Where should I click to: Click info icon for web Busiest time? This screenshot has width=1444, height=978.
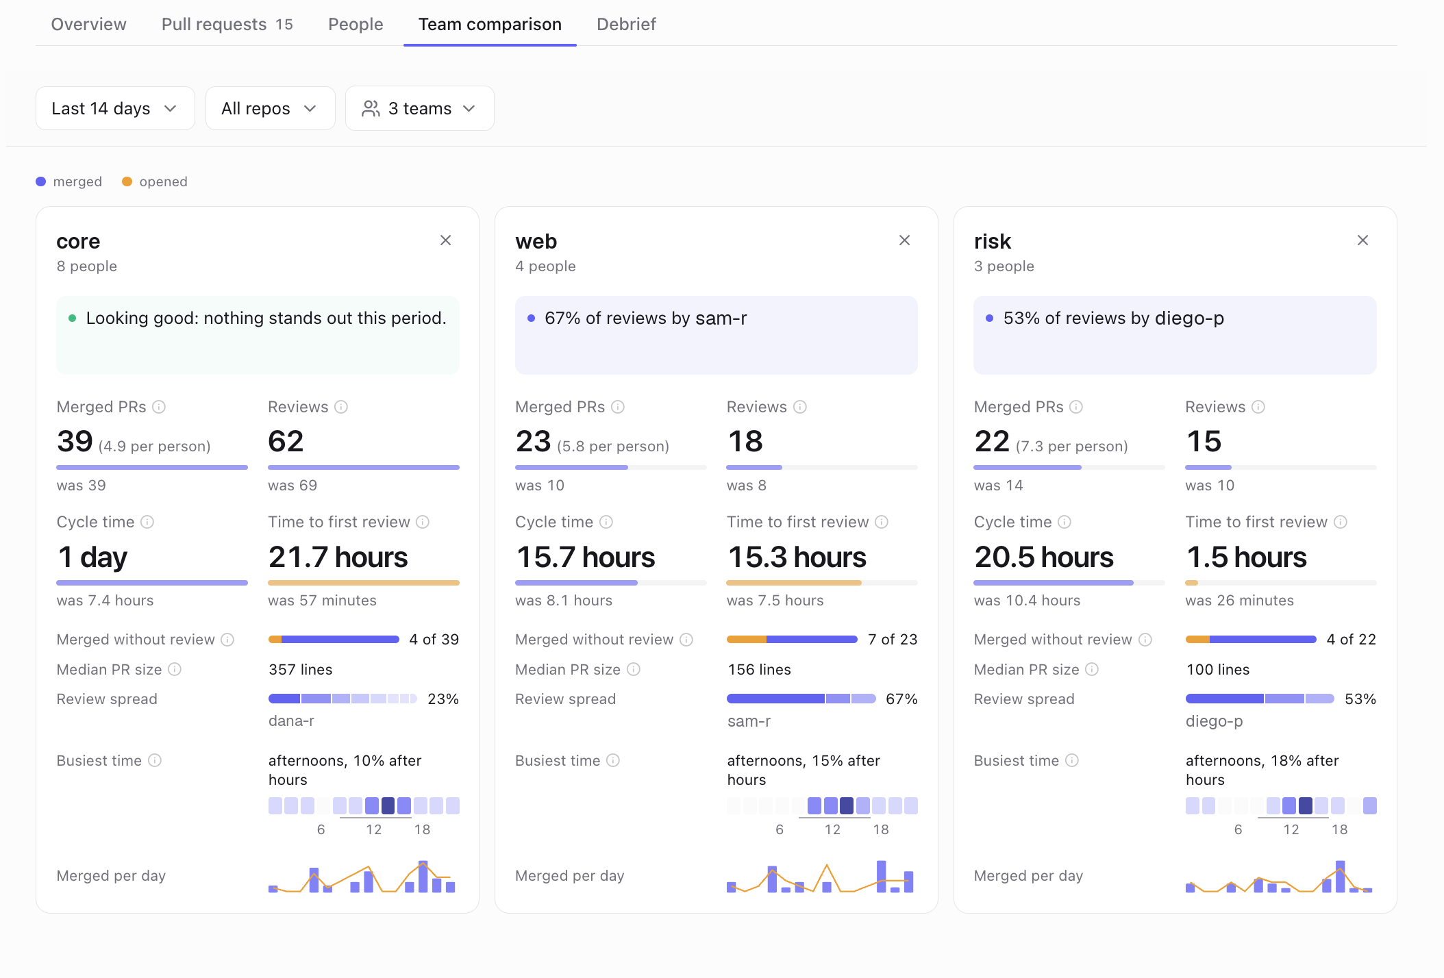(613, 760)
